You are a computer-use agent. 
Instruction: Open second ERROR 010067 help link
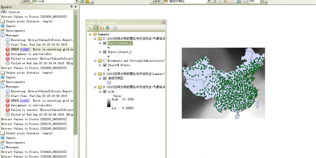25,100
